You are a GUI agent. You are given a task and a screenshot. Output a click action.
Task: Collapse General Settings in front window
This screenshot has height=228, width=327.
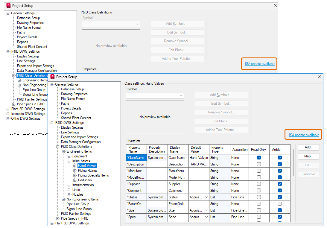(x=52, y=84)
